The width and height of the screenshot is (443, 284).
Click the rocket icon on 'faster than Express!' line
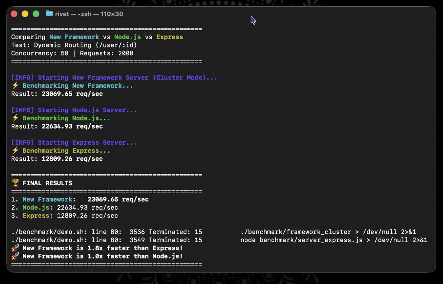click(15, 248)
